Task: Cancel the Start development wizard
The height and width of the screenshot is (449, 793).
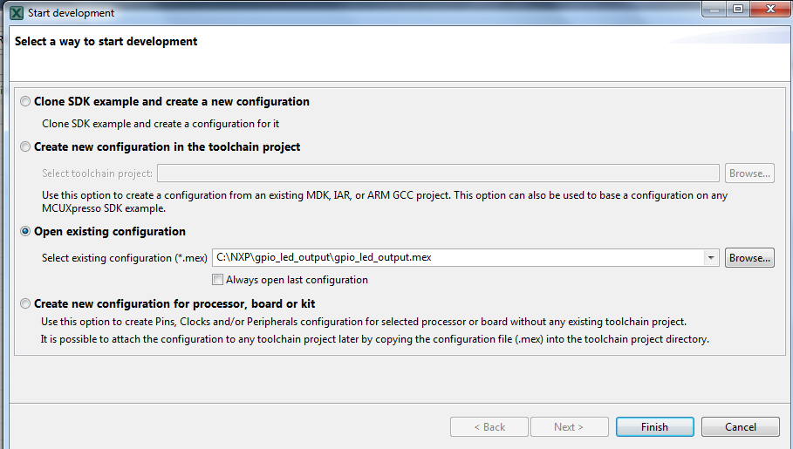Action: 741,427
